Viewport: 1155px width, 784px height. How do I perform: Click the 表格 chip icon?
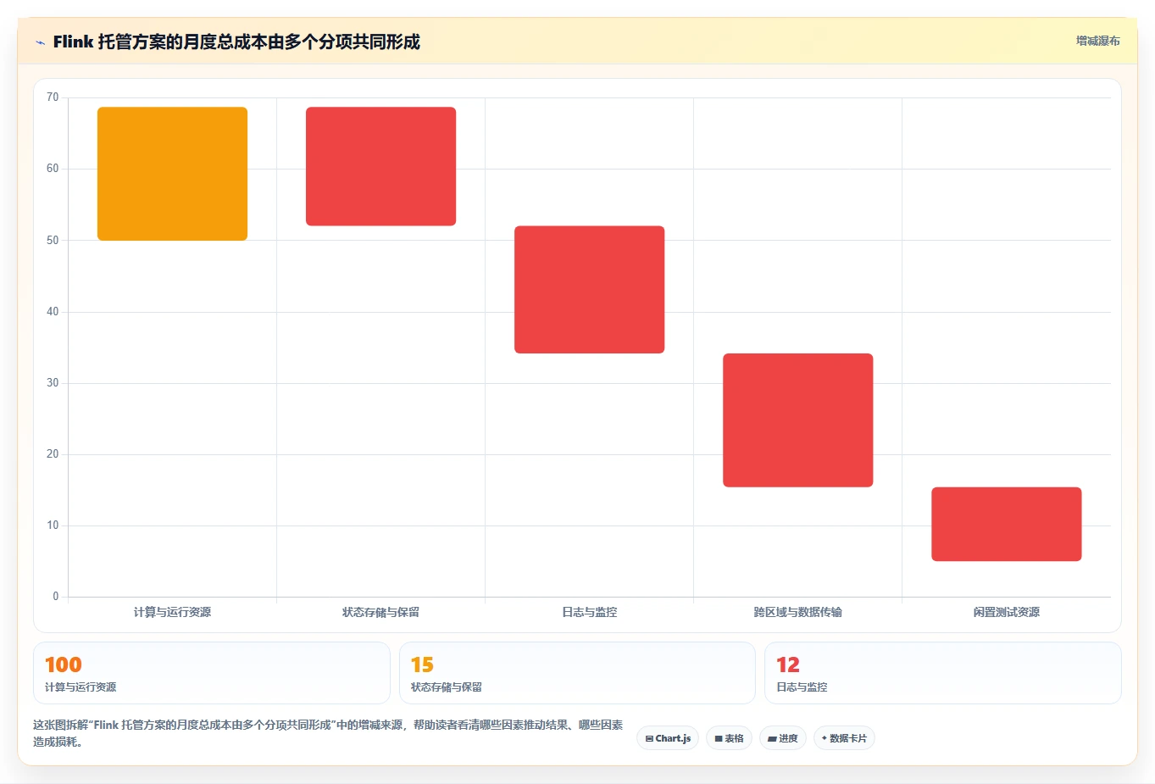719,739
